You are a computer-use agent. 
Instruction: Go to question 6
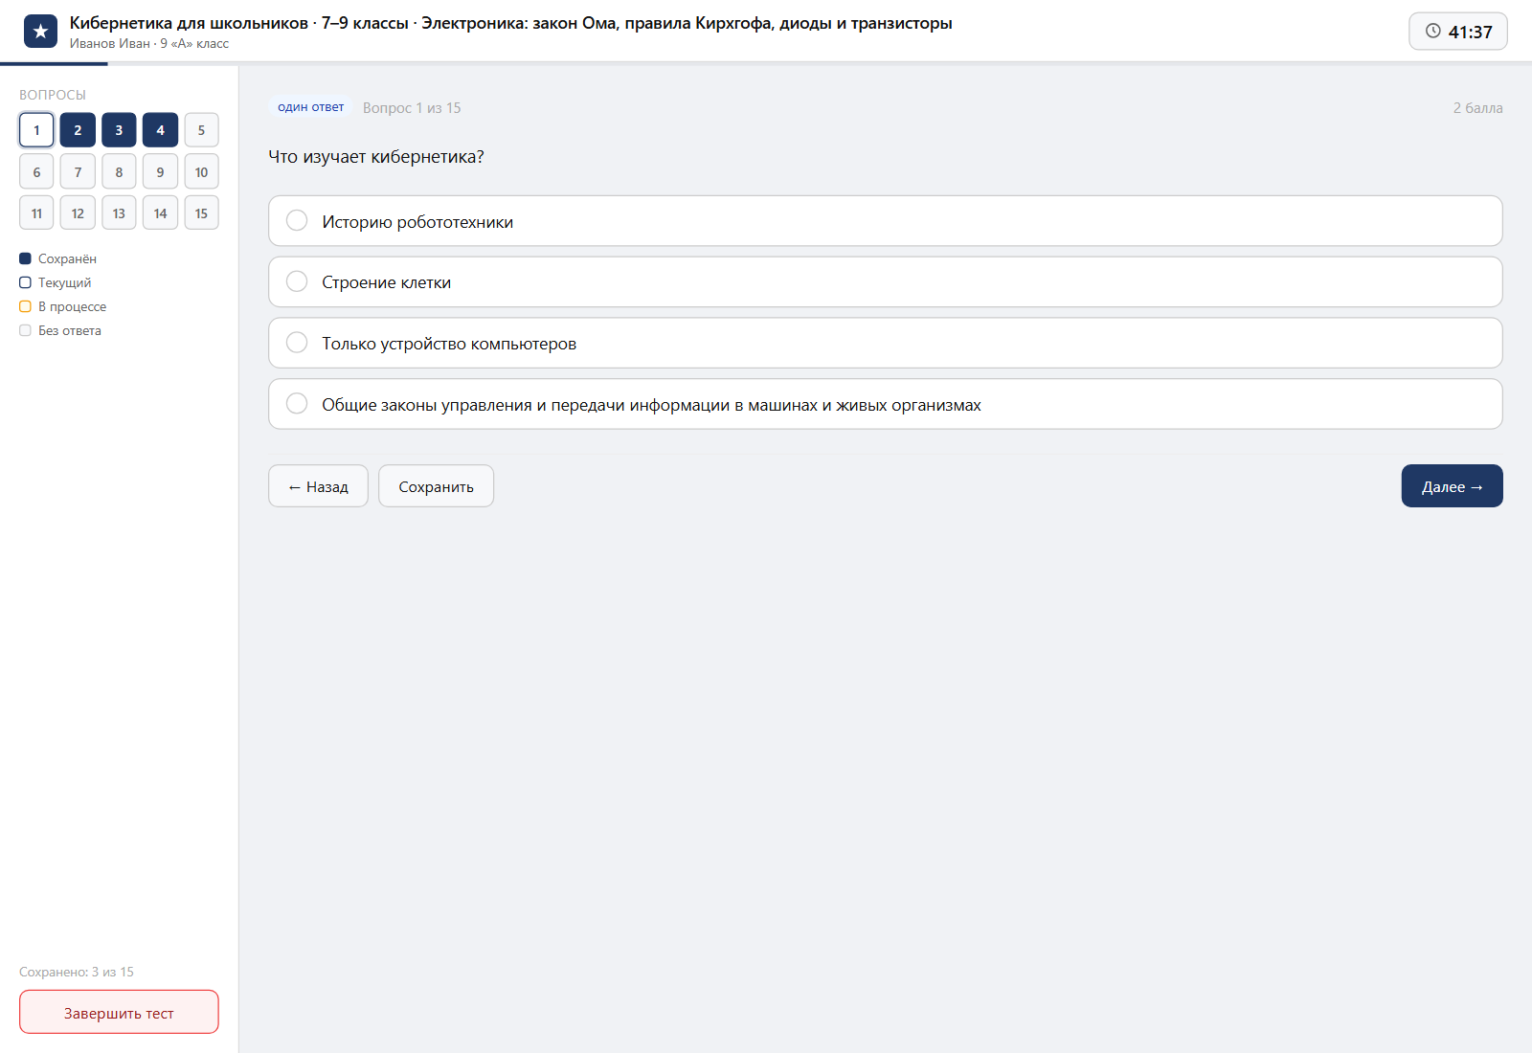click(x=36, y=172)
